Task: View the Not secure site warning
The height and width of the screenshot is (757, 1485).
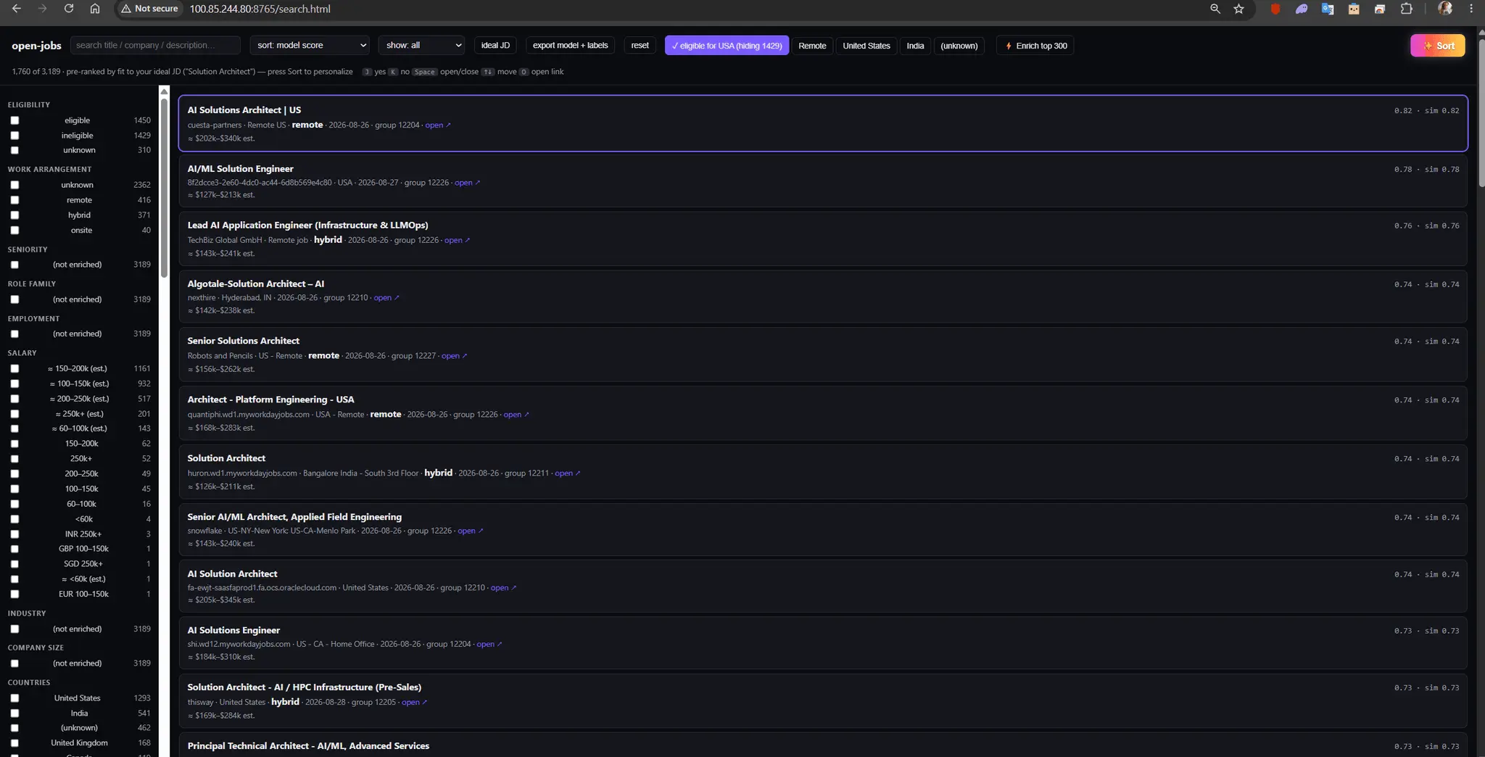Action: tap(149, 9)
